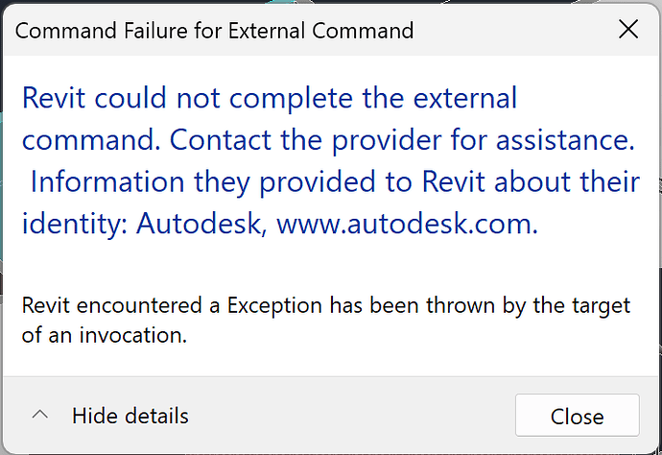Click "Revit could not complete the external" line

[270, 97]
